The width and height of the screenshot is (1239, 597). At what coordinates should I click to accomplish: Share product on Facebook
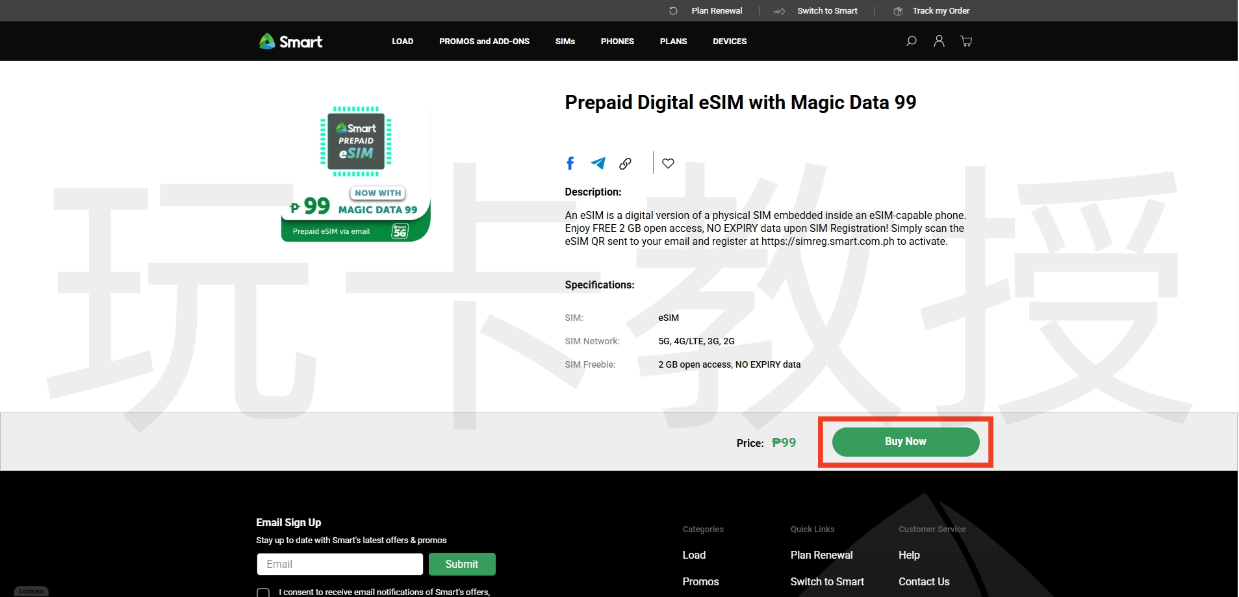coord(570,163)
